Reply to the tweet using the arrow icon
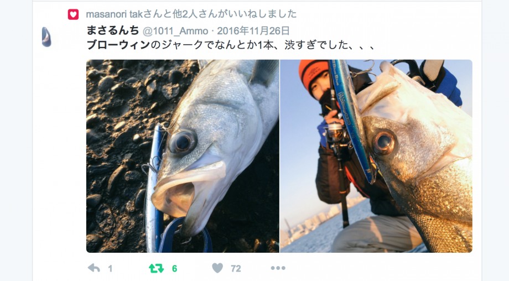 (x=94, y=268)
